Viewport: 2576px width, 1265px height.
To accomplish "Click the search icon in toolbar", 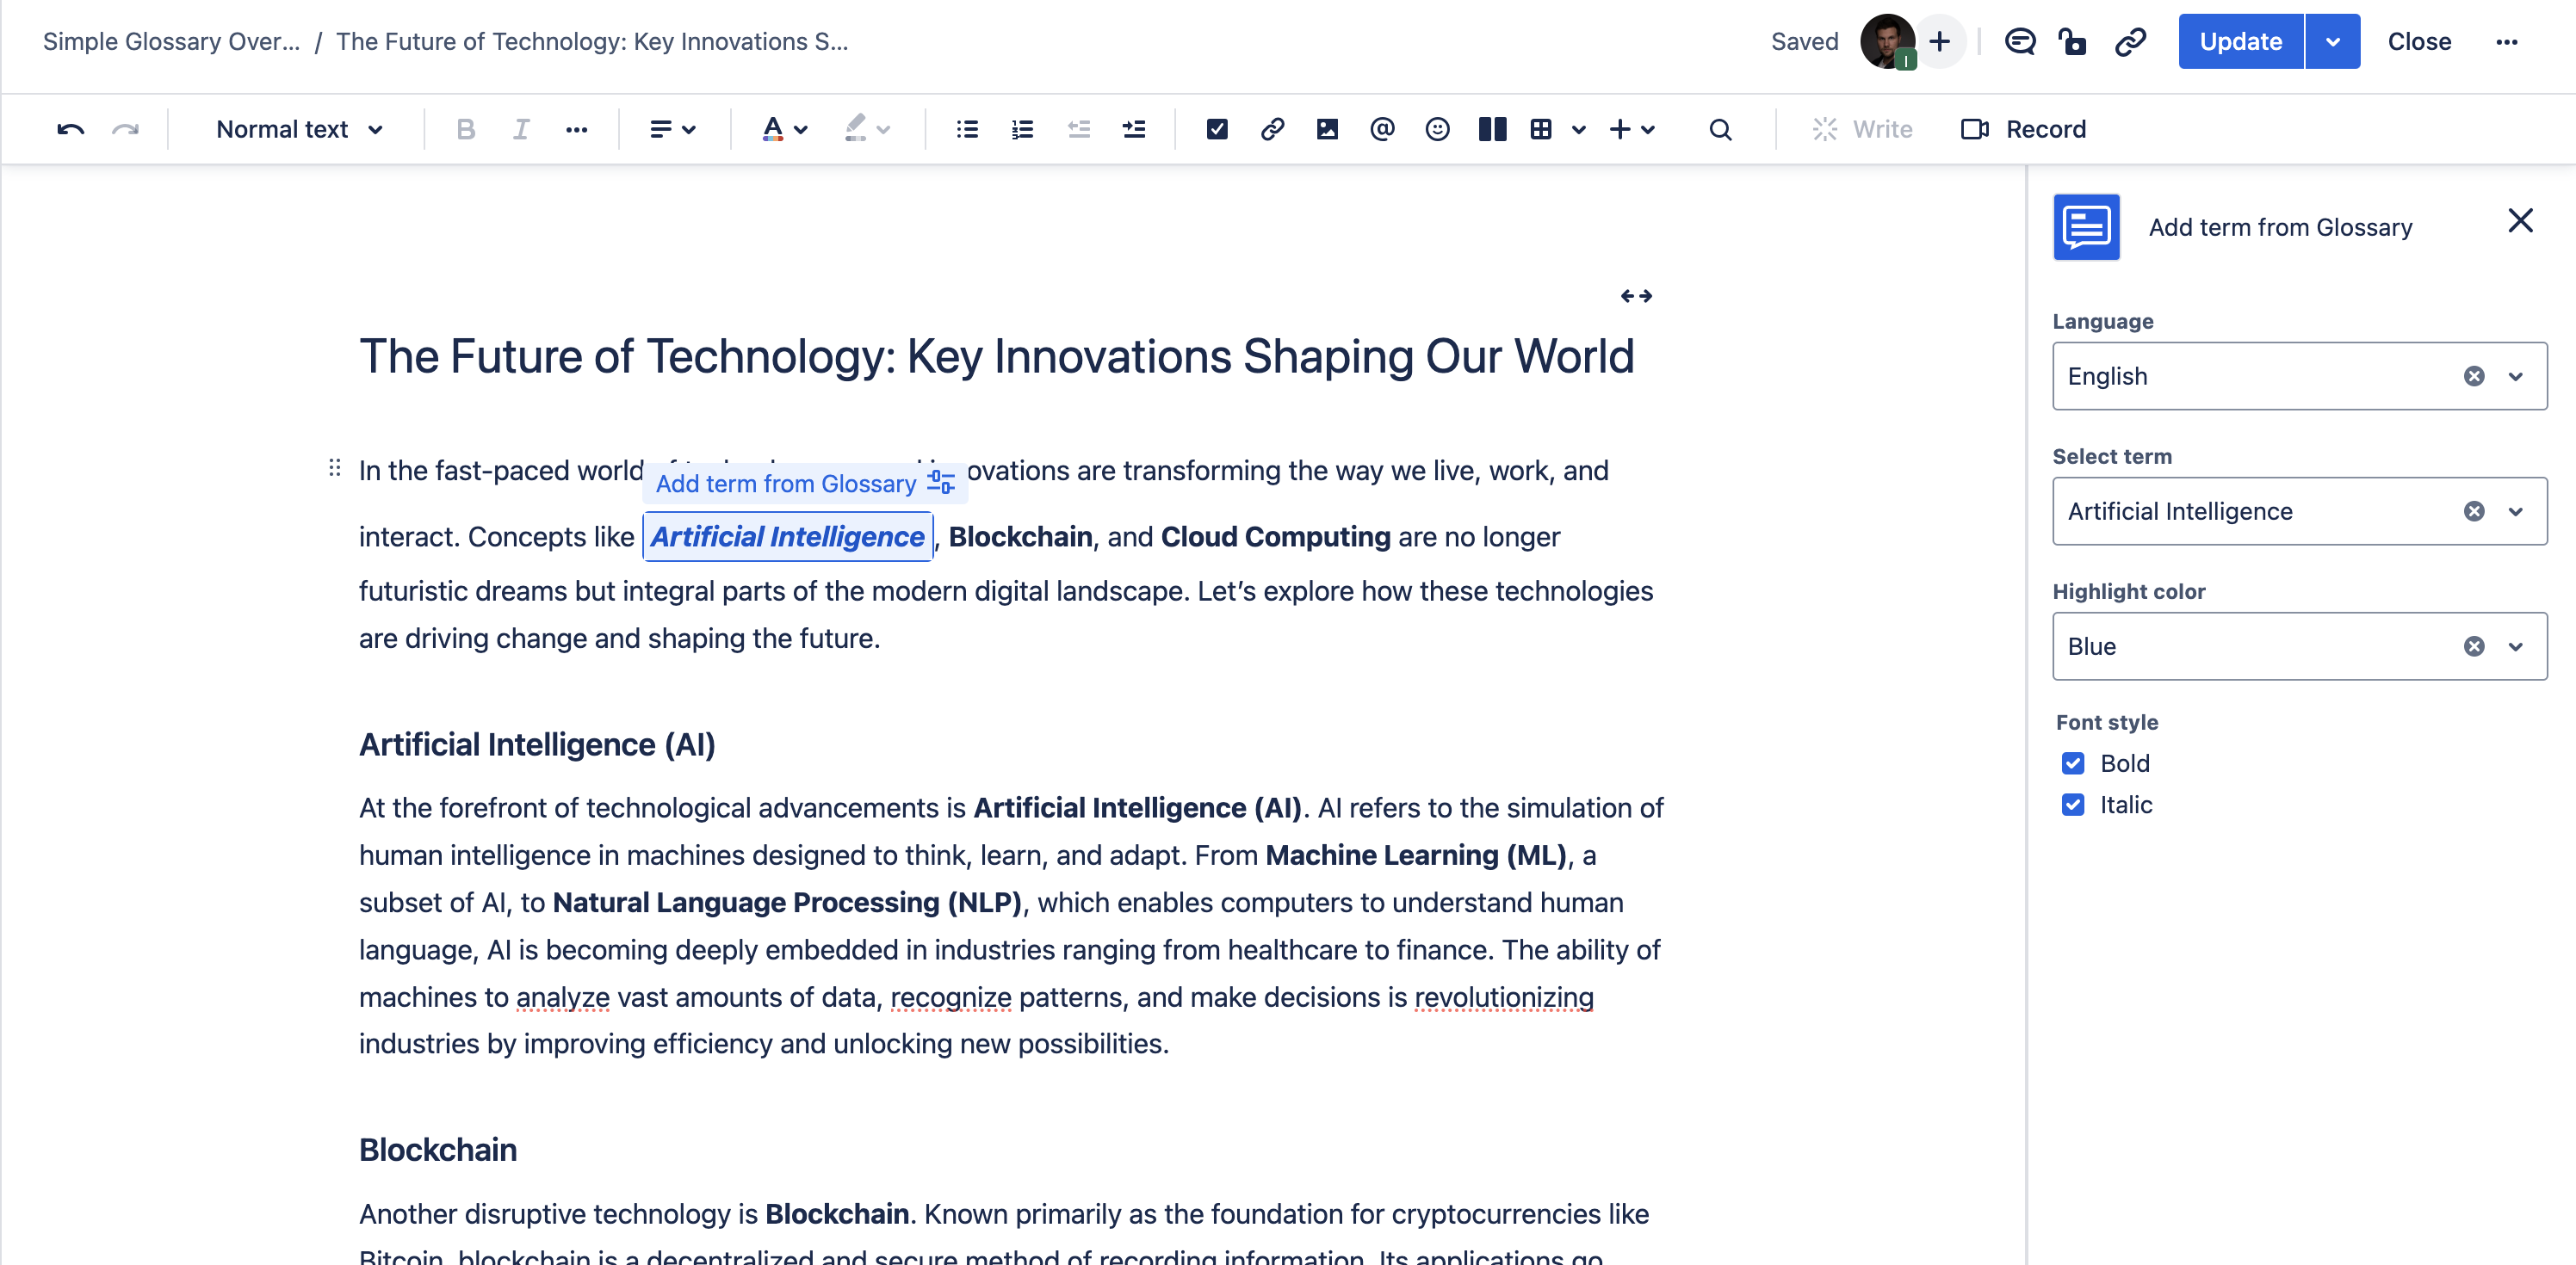I will click(1718, 128).
